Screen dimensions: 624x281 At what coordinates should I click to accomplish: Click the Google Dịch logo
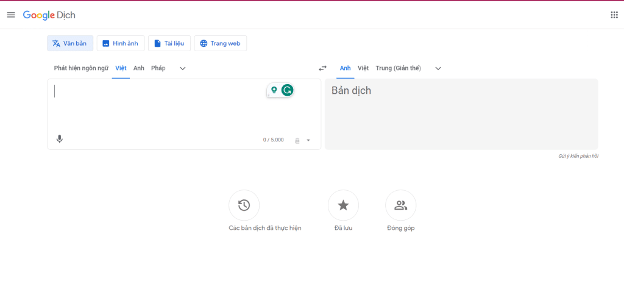tap(49, 15)
